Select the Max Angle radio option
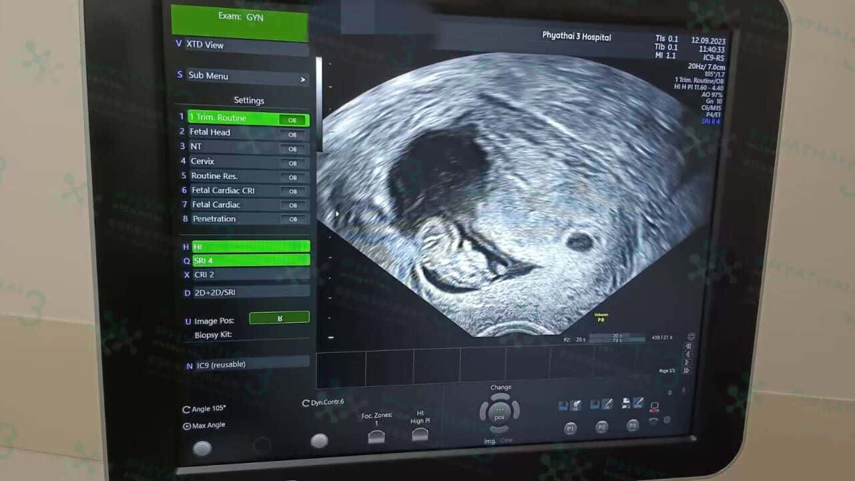The image size is (855, 481). pyautogui.click(x=187, y=426)
